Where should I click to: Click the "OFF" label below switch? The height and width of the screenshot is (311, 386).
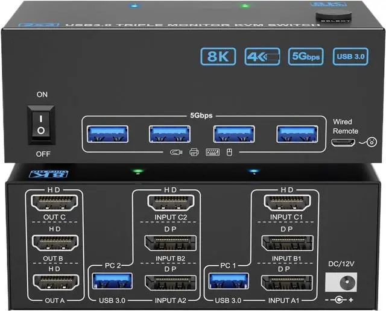click(43, 154)
